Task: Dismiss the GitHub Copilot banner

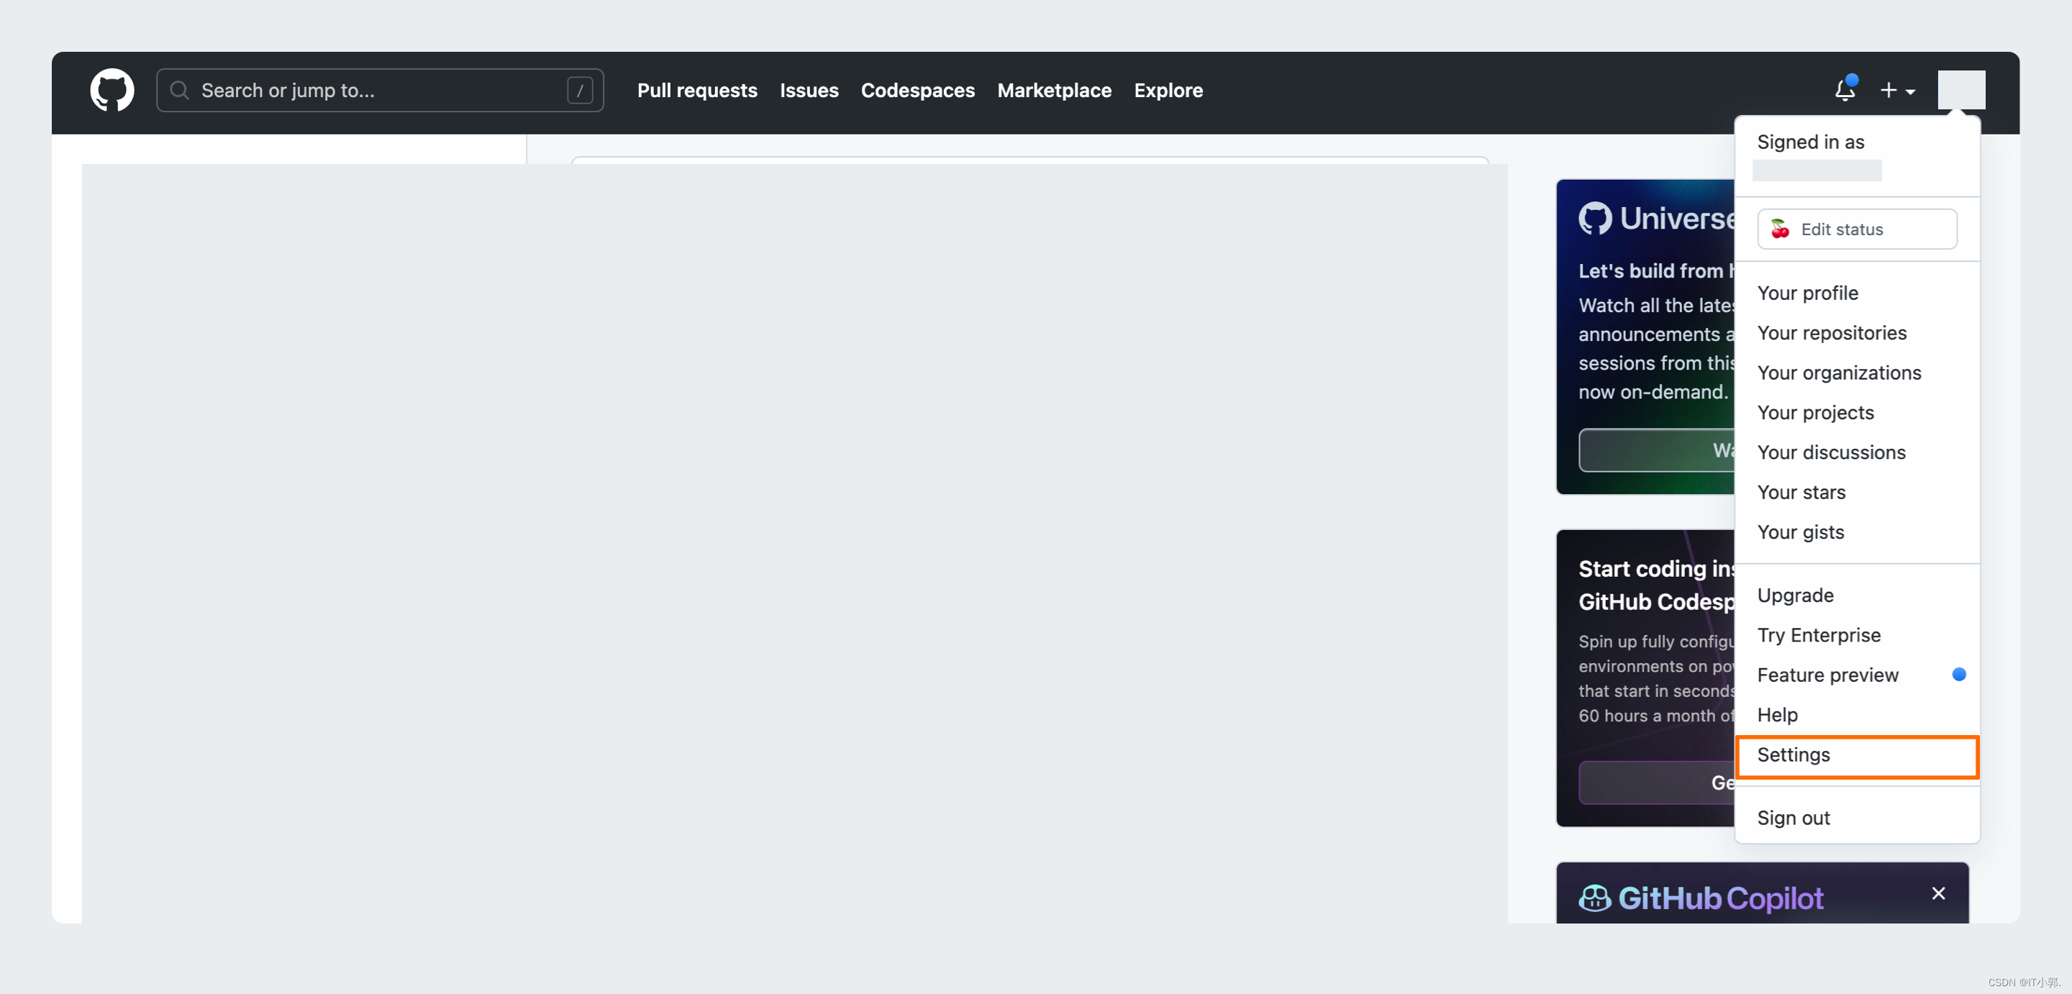Action: click(1938, 893)
